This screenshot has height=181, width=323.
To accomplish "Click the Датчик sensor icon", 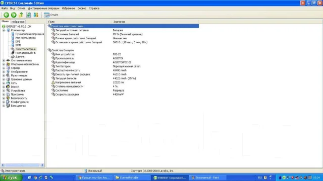I will (13, 57).
